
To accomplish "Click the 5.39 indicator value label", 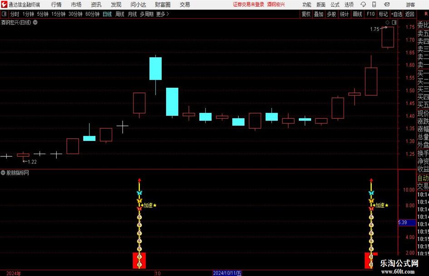I will [x=407, y=223].
